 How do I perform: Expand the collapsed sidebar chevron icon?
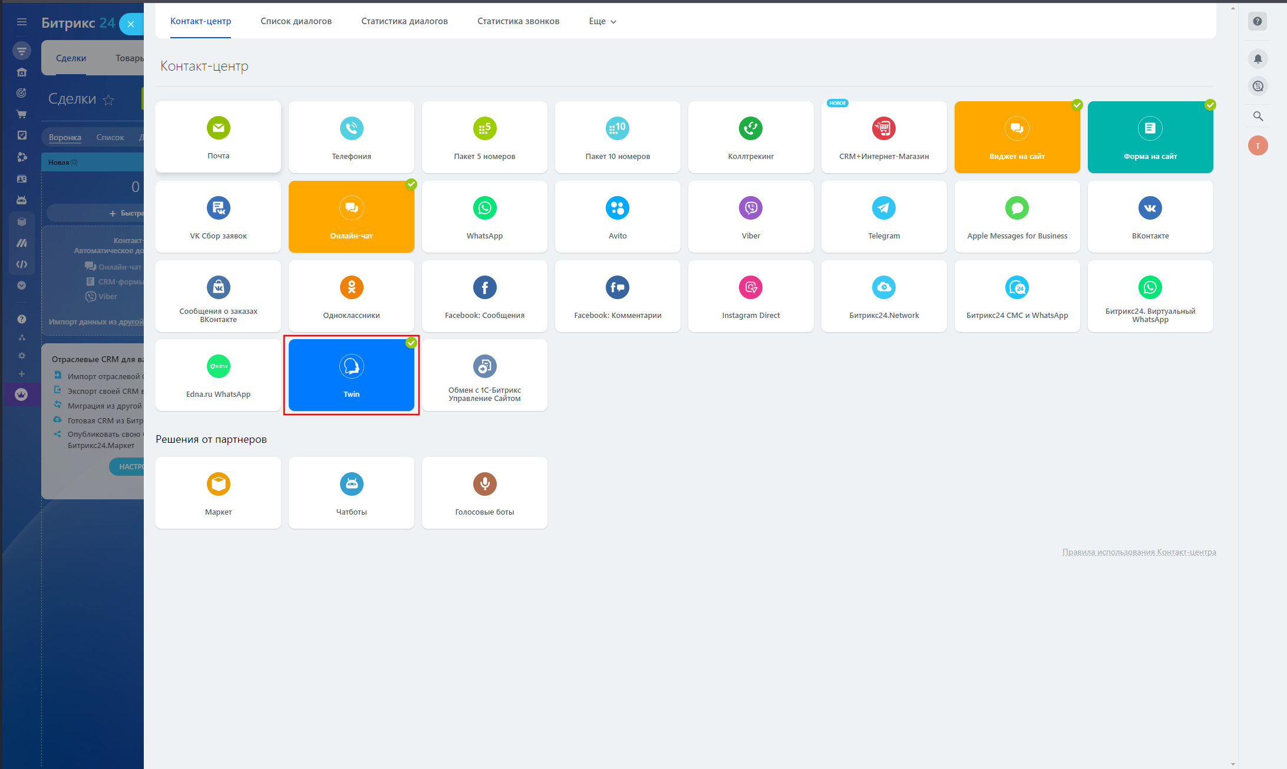coord(22,286)
